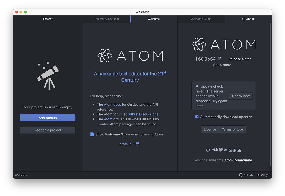285x196 pixels.
Task: Click the GitHub wordmark in About footer
Action: pyautogui.click(x=235, y=150)
